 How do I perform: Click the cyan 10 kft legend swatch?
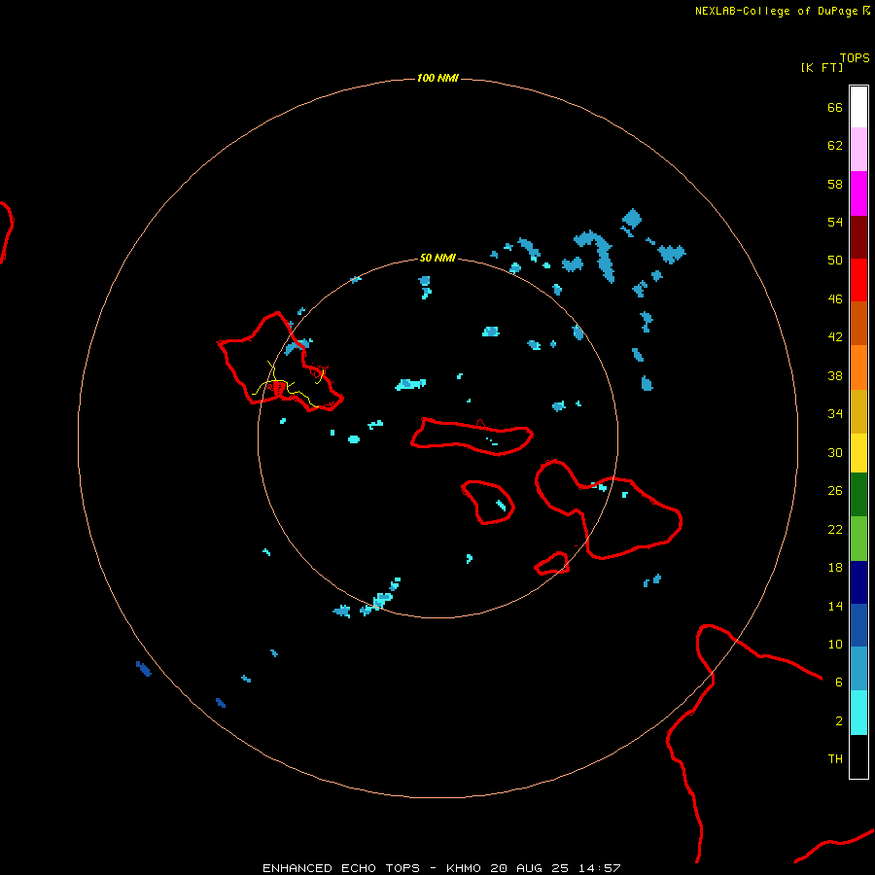(858, 713)
